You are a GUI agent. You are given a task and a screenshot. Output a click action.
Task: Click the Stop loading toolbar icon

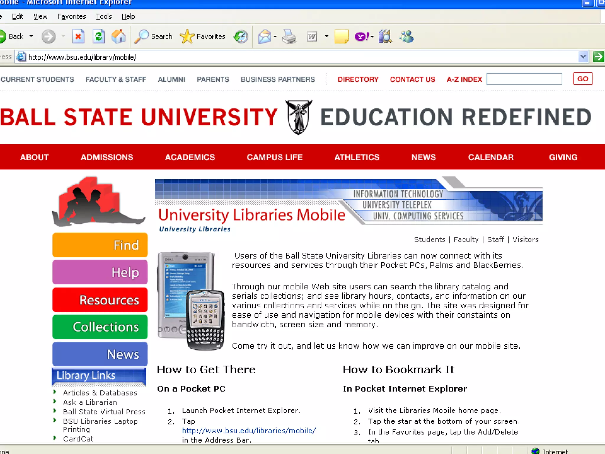(x=78, y=37)
